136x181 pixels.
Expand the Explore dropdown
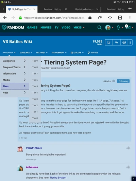tap(77, 53)
